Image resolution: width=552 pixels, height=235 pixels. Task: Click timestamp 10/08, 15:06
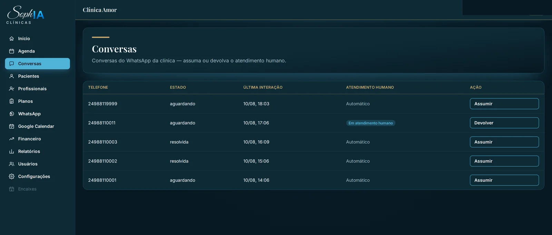click(256, 161)
